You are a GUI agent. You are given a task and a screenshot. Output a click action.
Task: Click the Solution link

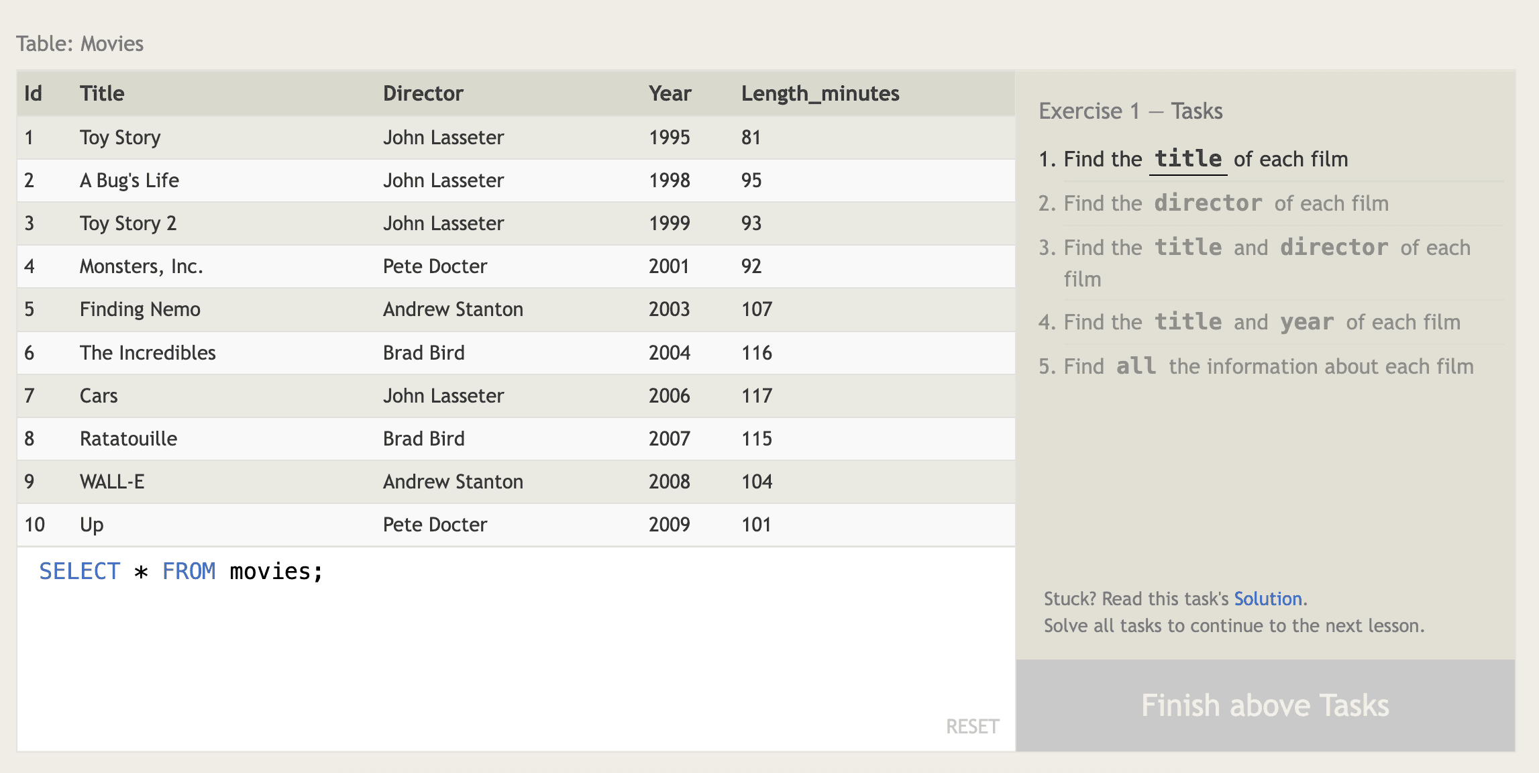(1267, 599)
